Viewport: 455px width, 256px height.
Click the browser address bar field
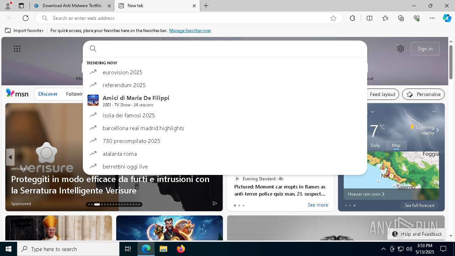[188, 18]
